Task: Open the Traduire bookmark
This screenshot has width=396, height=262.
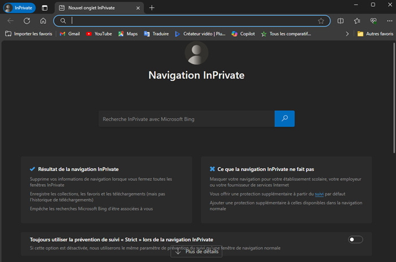Action: [156, 34]
